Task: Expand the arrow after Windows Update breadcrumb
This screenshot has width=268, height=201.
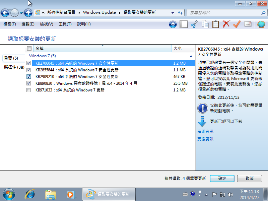Action: tap(120, 13)
